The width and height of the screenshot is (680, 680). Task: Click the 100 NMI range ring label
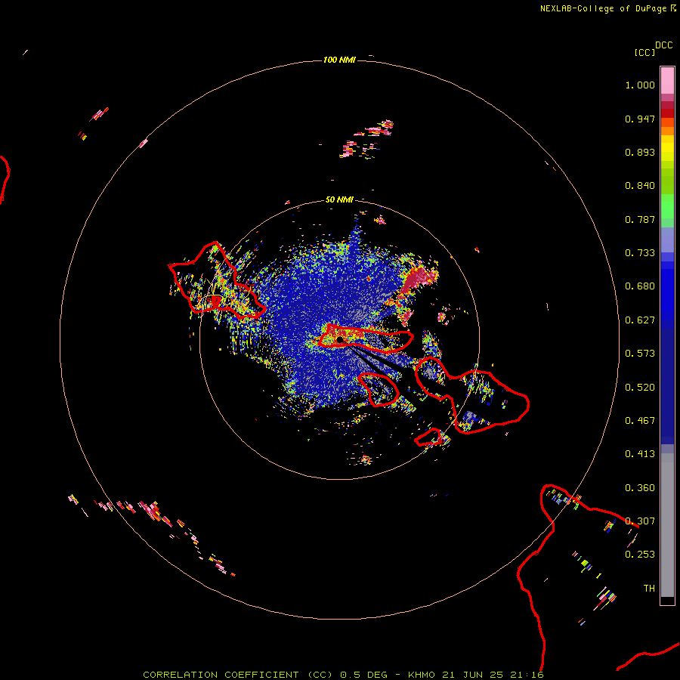click(339, 60)
